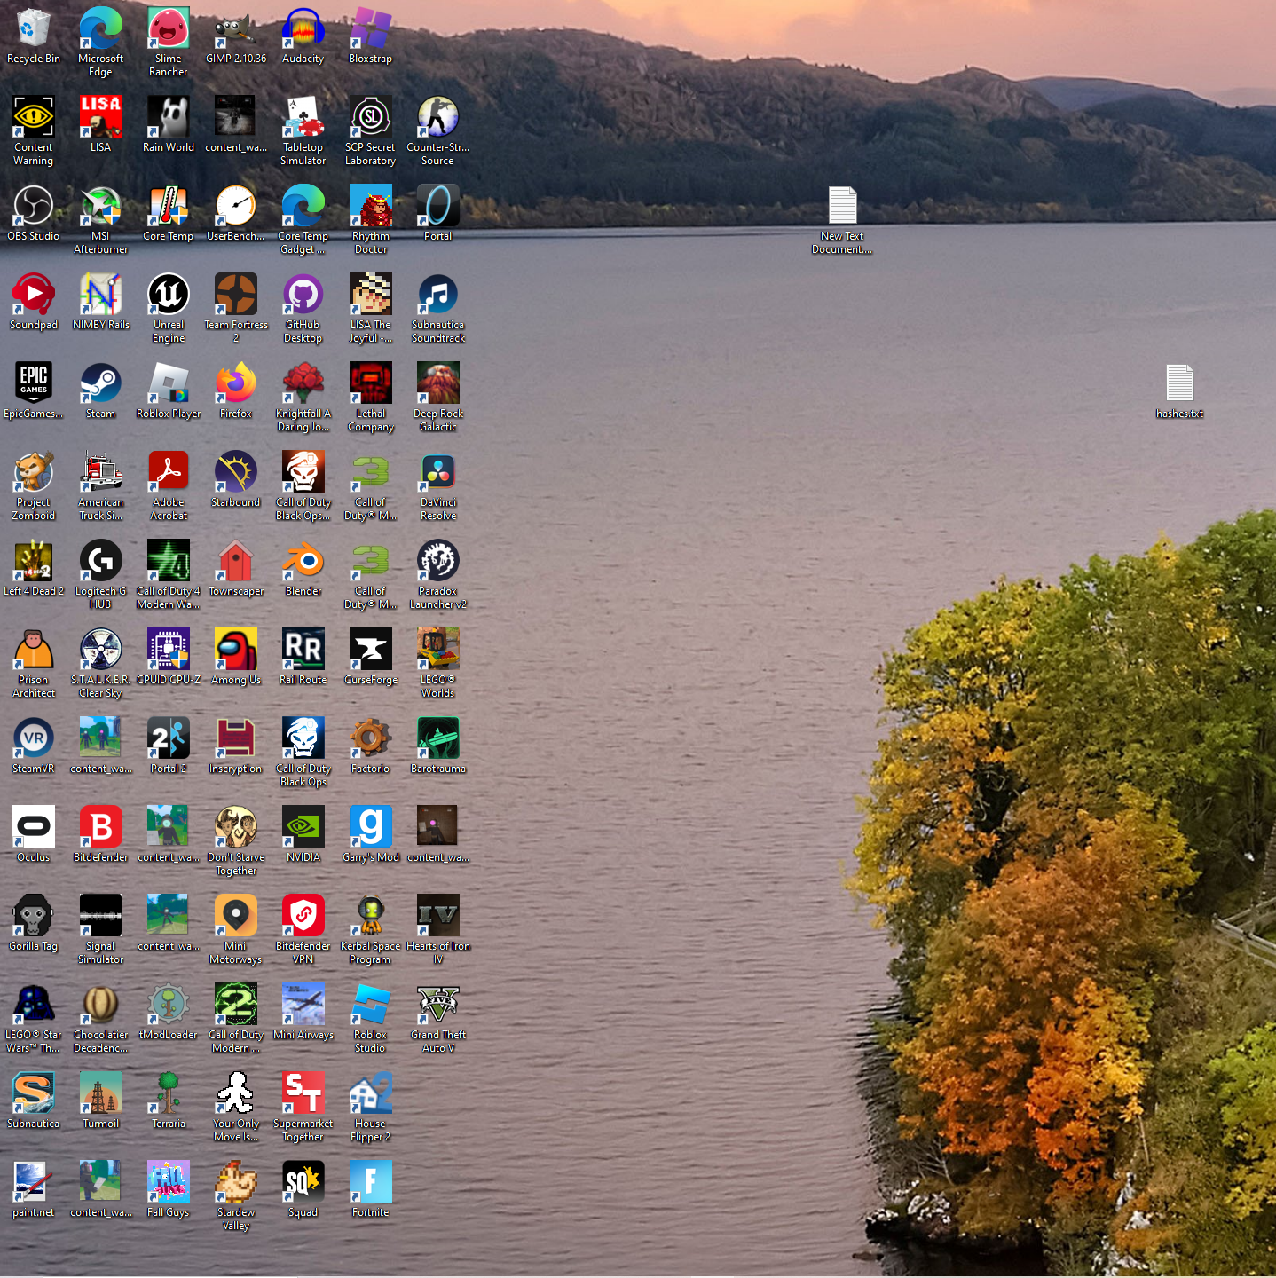1276x1278 pixels.
Task: Select the Bloxstrap shortcut
Action: (x=371, y=28)
